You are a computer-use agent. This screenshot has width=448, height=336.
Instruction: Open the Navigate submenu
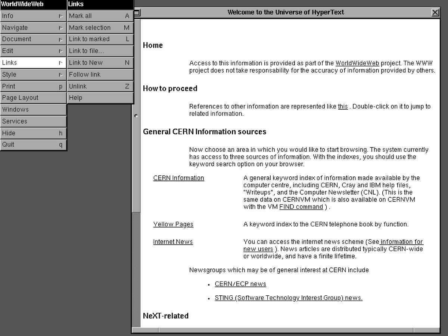[x=33, y=28]
